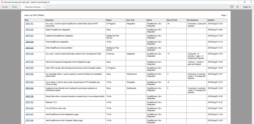Click 'Write ScriptRunner documentation' summary

59,48
